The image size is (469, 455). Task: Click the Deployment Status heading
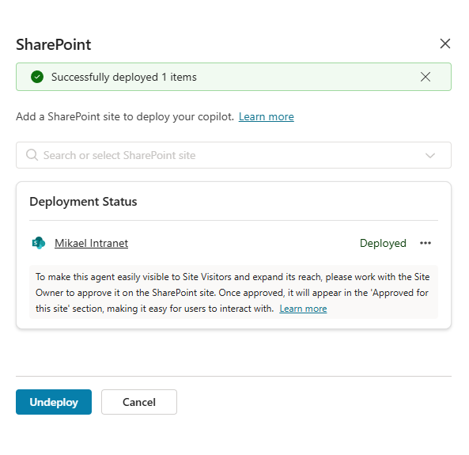tap(83, 202)
